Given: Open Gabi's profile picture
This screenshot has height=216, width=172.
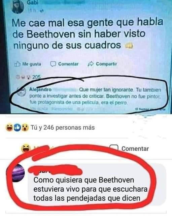Looking at the screenshot, I should (x=18, y=7).
